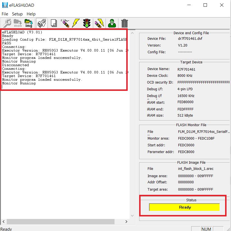Click the 'PASS' log line
This screenshot has width=231, height=231.
(x=6, y=43)
